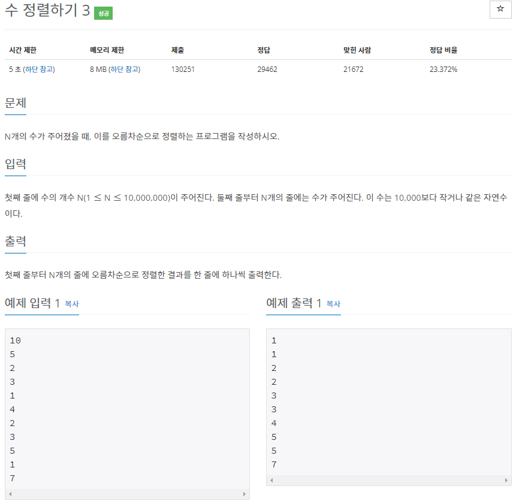Click the 시간 제한 column header

pos(23,50)
